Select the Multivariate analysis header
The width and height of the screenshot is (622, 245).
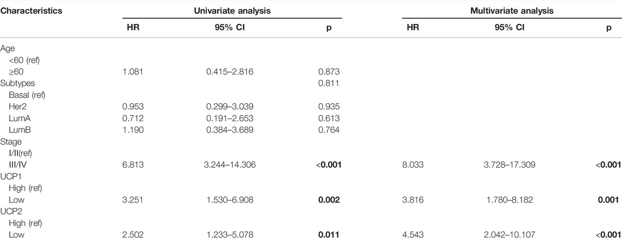point(511,11)
